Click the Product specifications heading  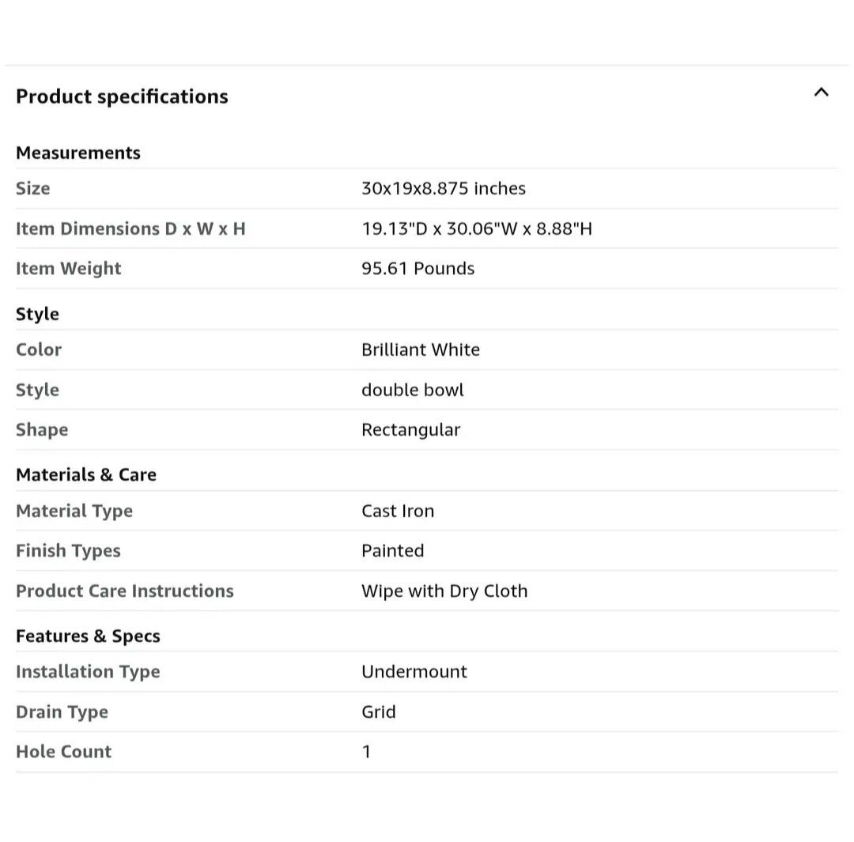(122, 96)
